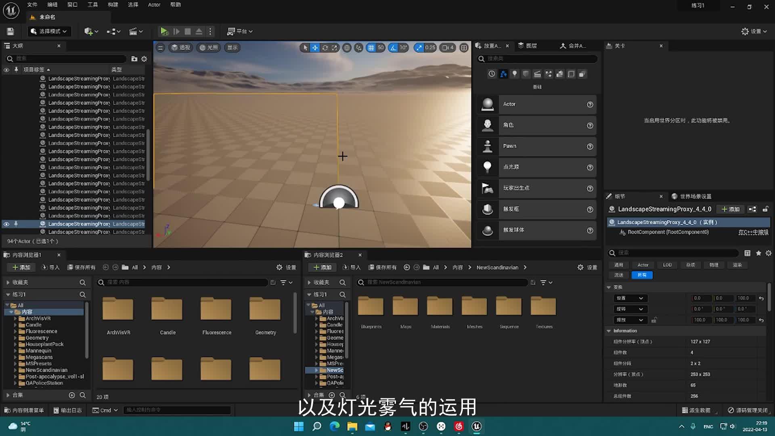Image resolution: width=775 pixels, height=436 pixels.
Task: Open outliner settings gear icon
Action: [x=144, y=59]
